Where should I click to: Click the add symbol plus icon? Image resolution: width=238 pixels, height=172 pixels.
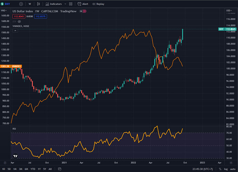click(21, 4)
